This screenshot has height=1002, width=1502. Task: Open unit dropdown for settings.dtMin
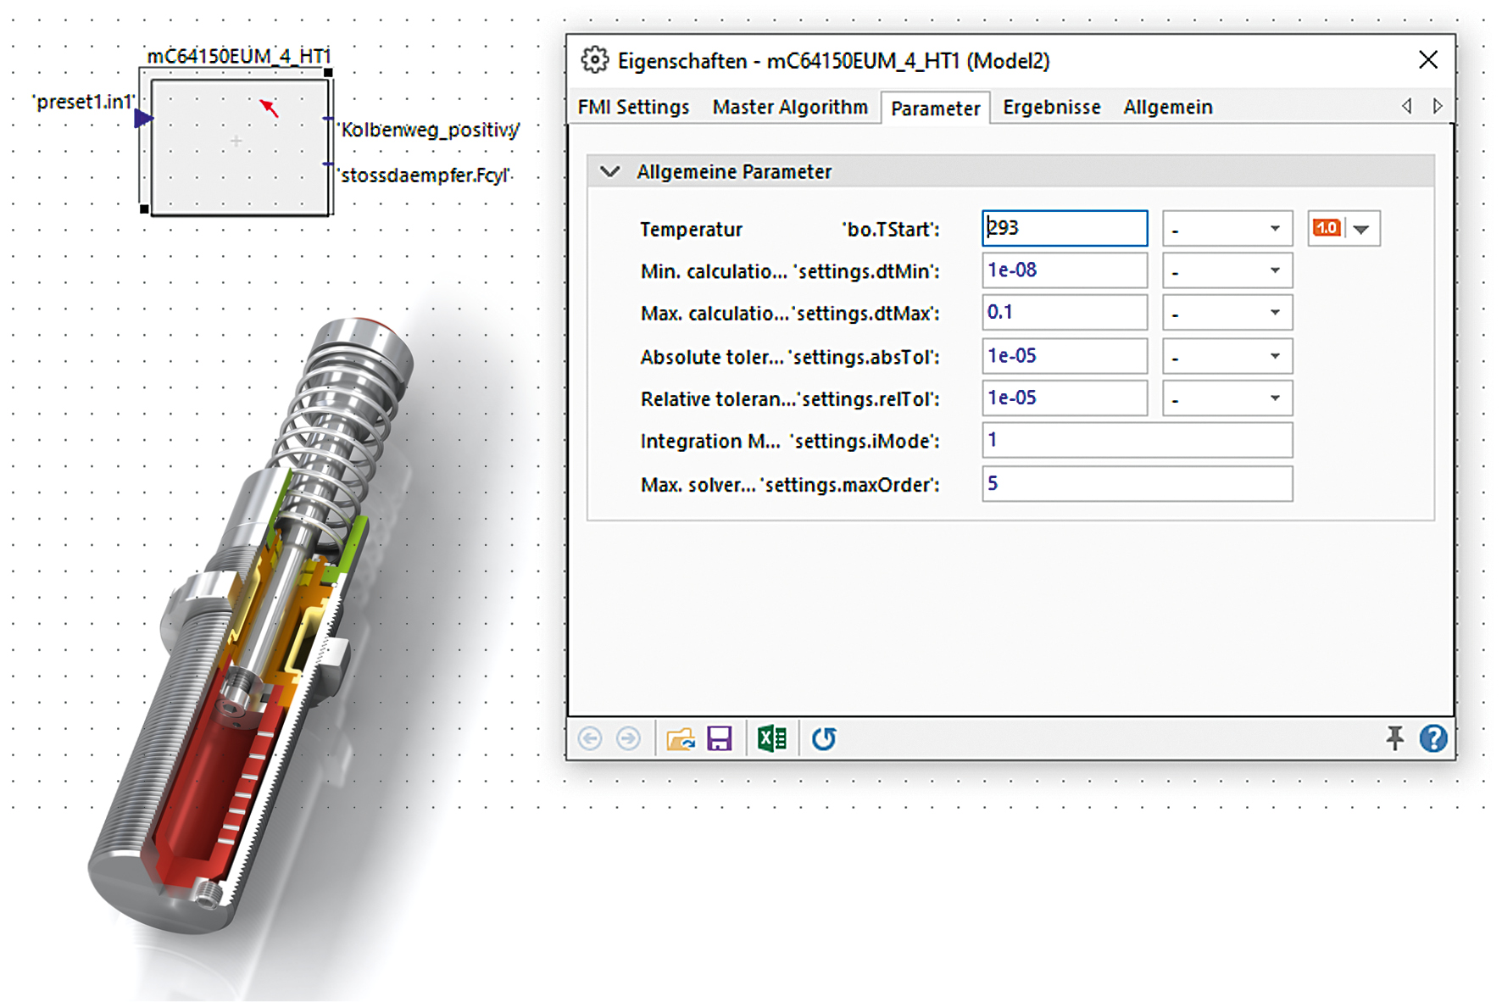[1227, 271]
